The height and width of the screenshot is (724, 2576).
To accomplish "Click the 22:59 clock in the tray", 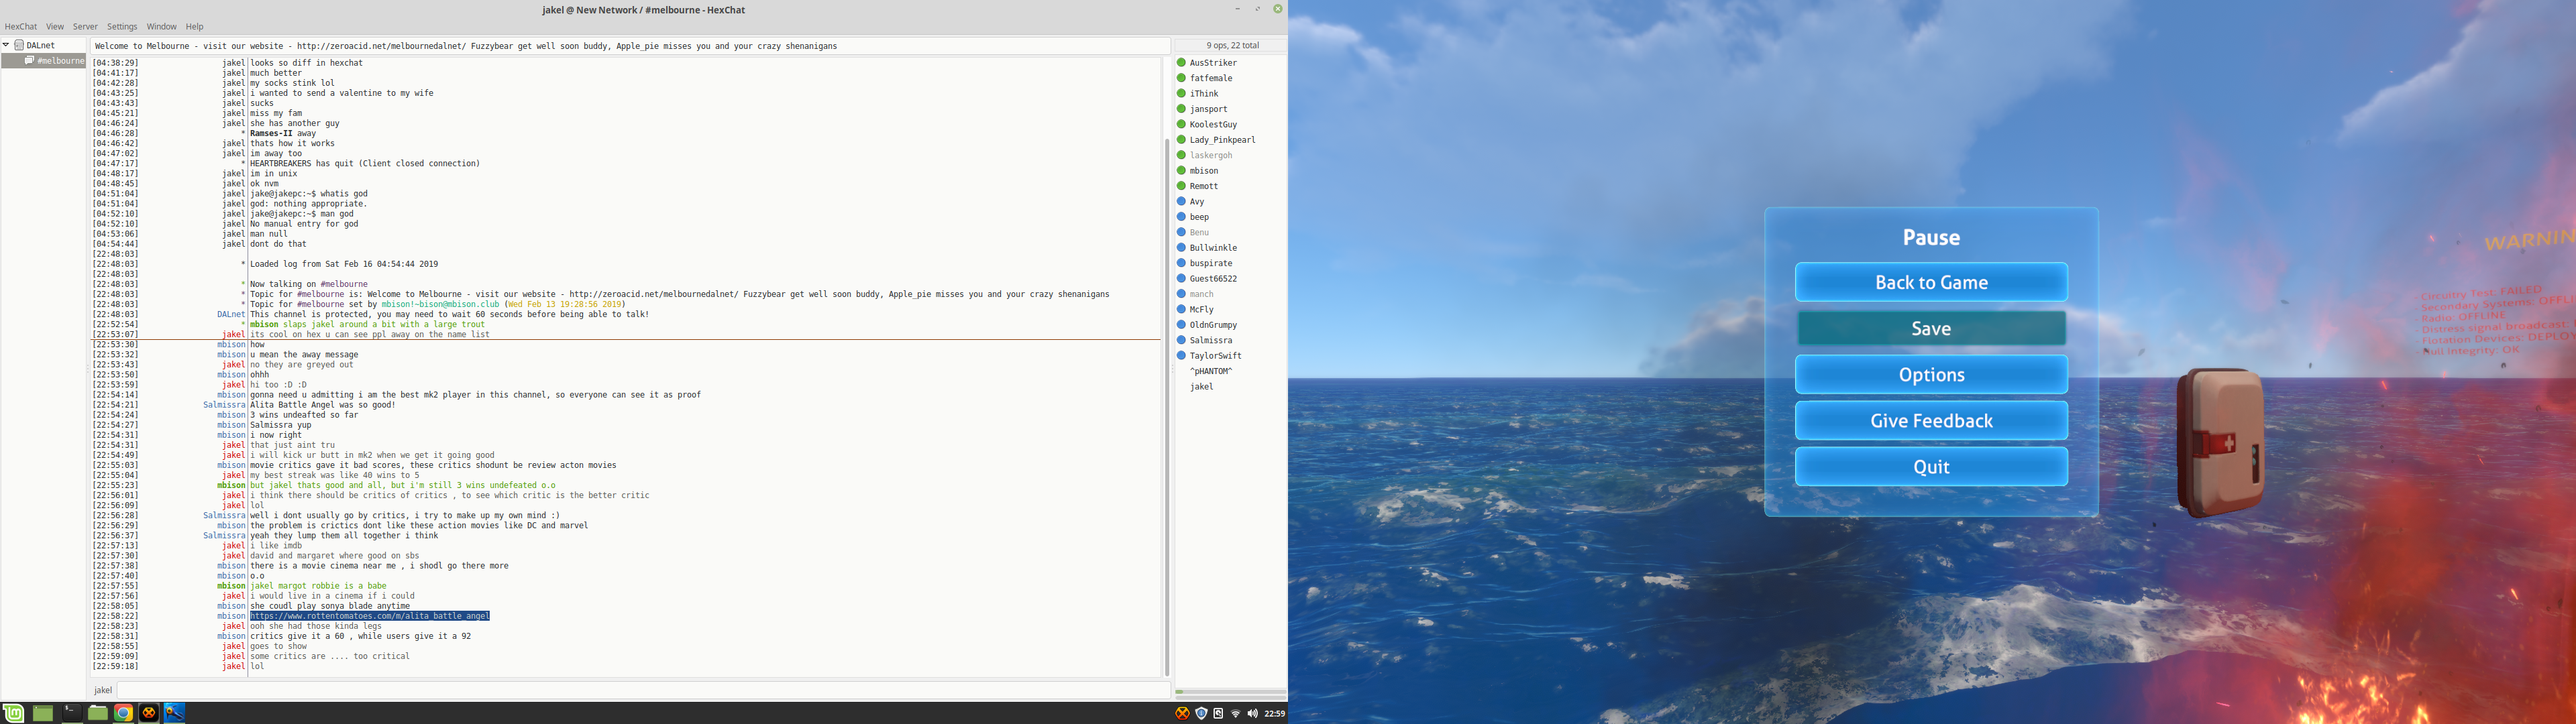I will tap(1275, 713).
